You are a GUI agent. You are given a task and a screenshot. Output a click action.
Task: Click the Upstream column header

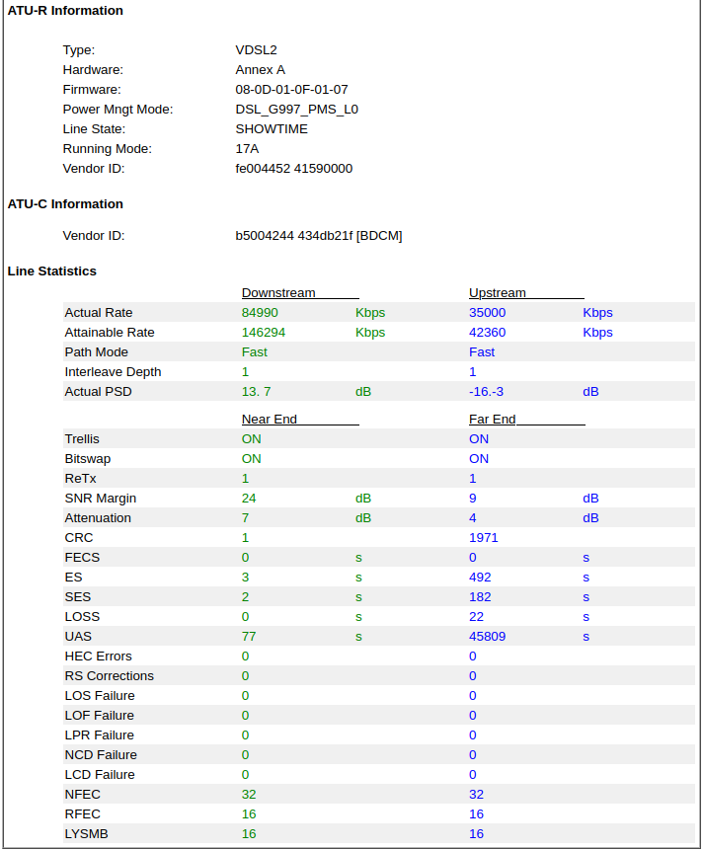pos(498,293)
